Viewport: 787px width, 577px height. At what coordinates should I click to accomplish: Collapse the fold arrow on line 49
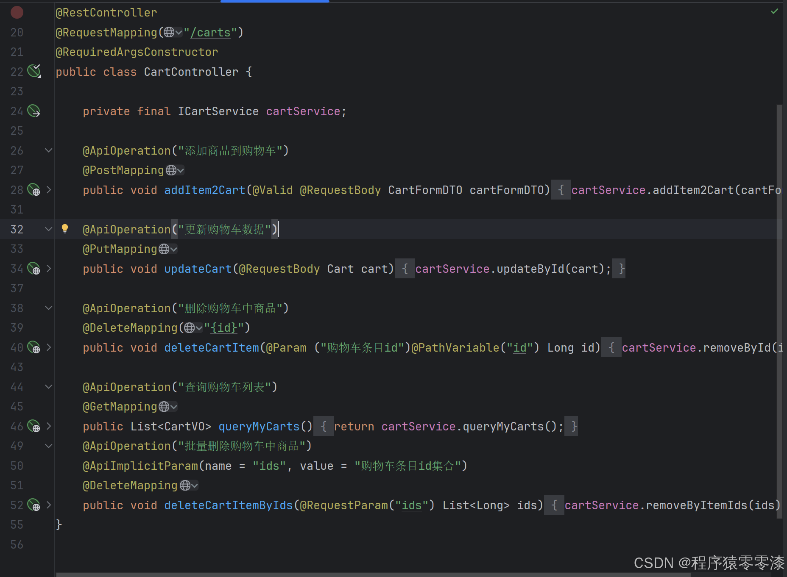pos(49,446)
